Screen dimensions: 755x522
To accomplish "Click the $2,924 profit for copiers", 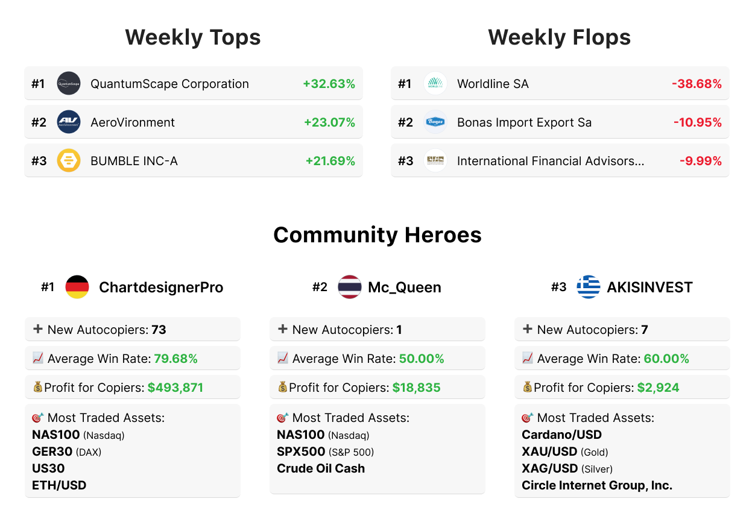I will (659, 388).
